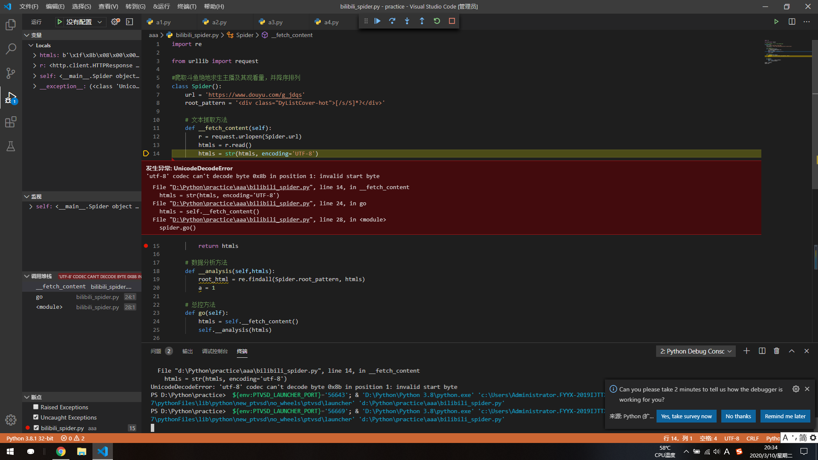
Task: Click the errors and warnings status
Action: [x=73, y=438]
